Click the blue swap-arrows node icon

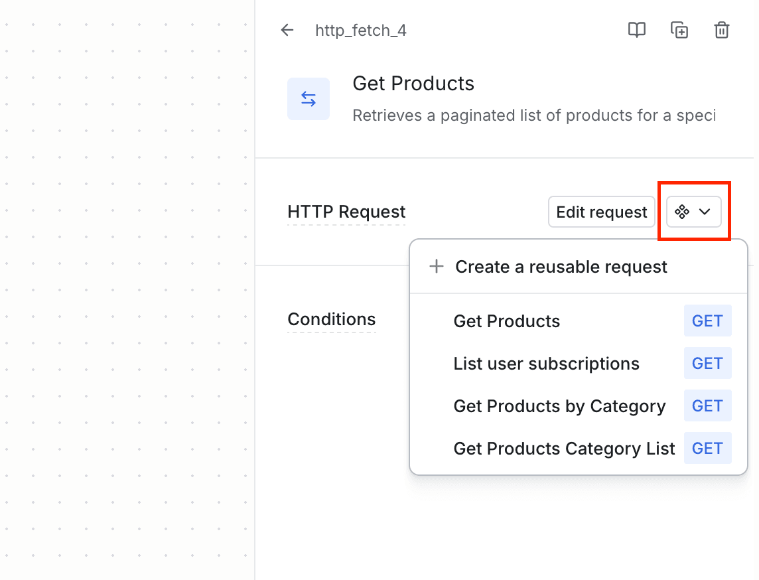tap(308, 98)
